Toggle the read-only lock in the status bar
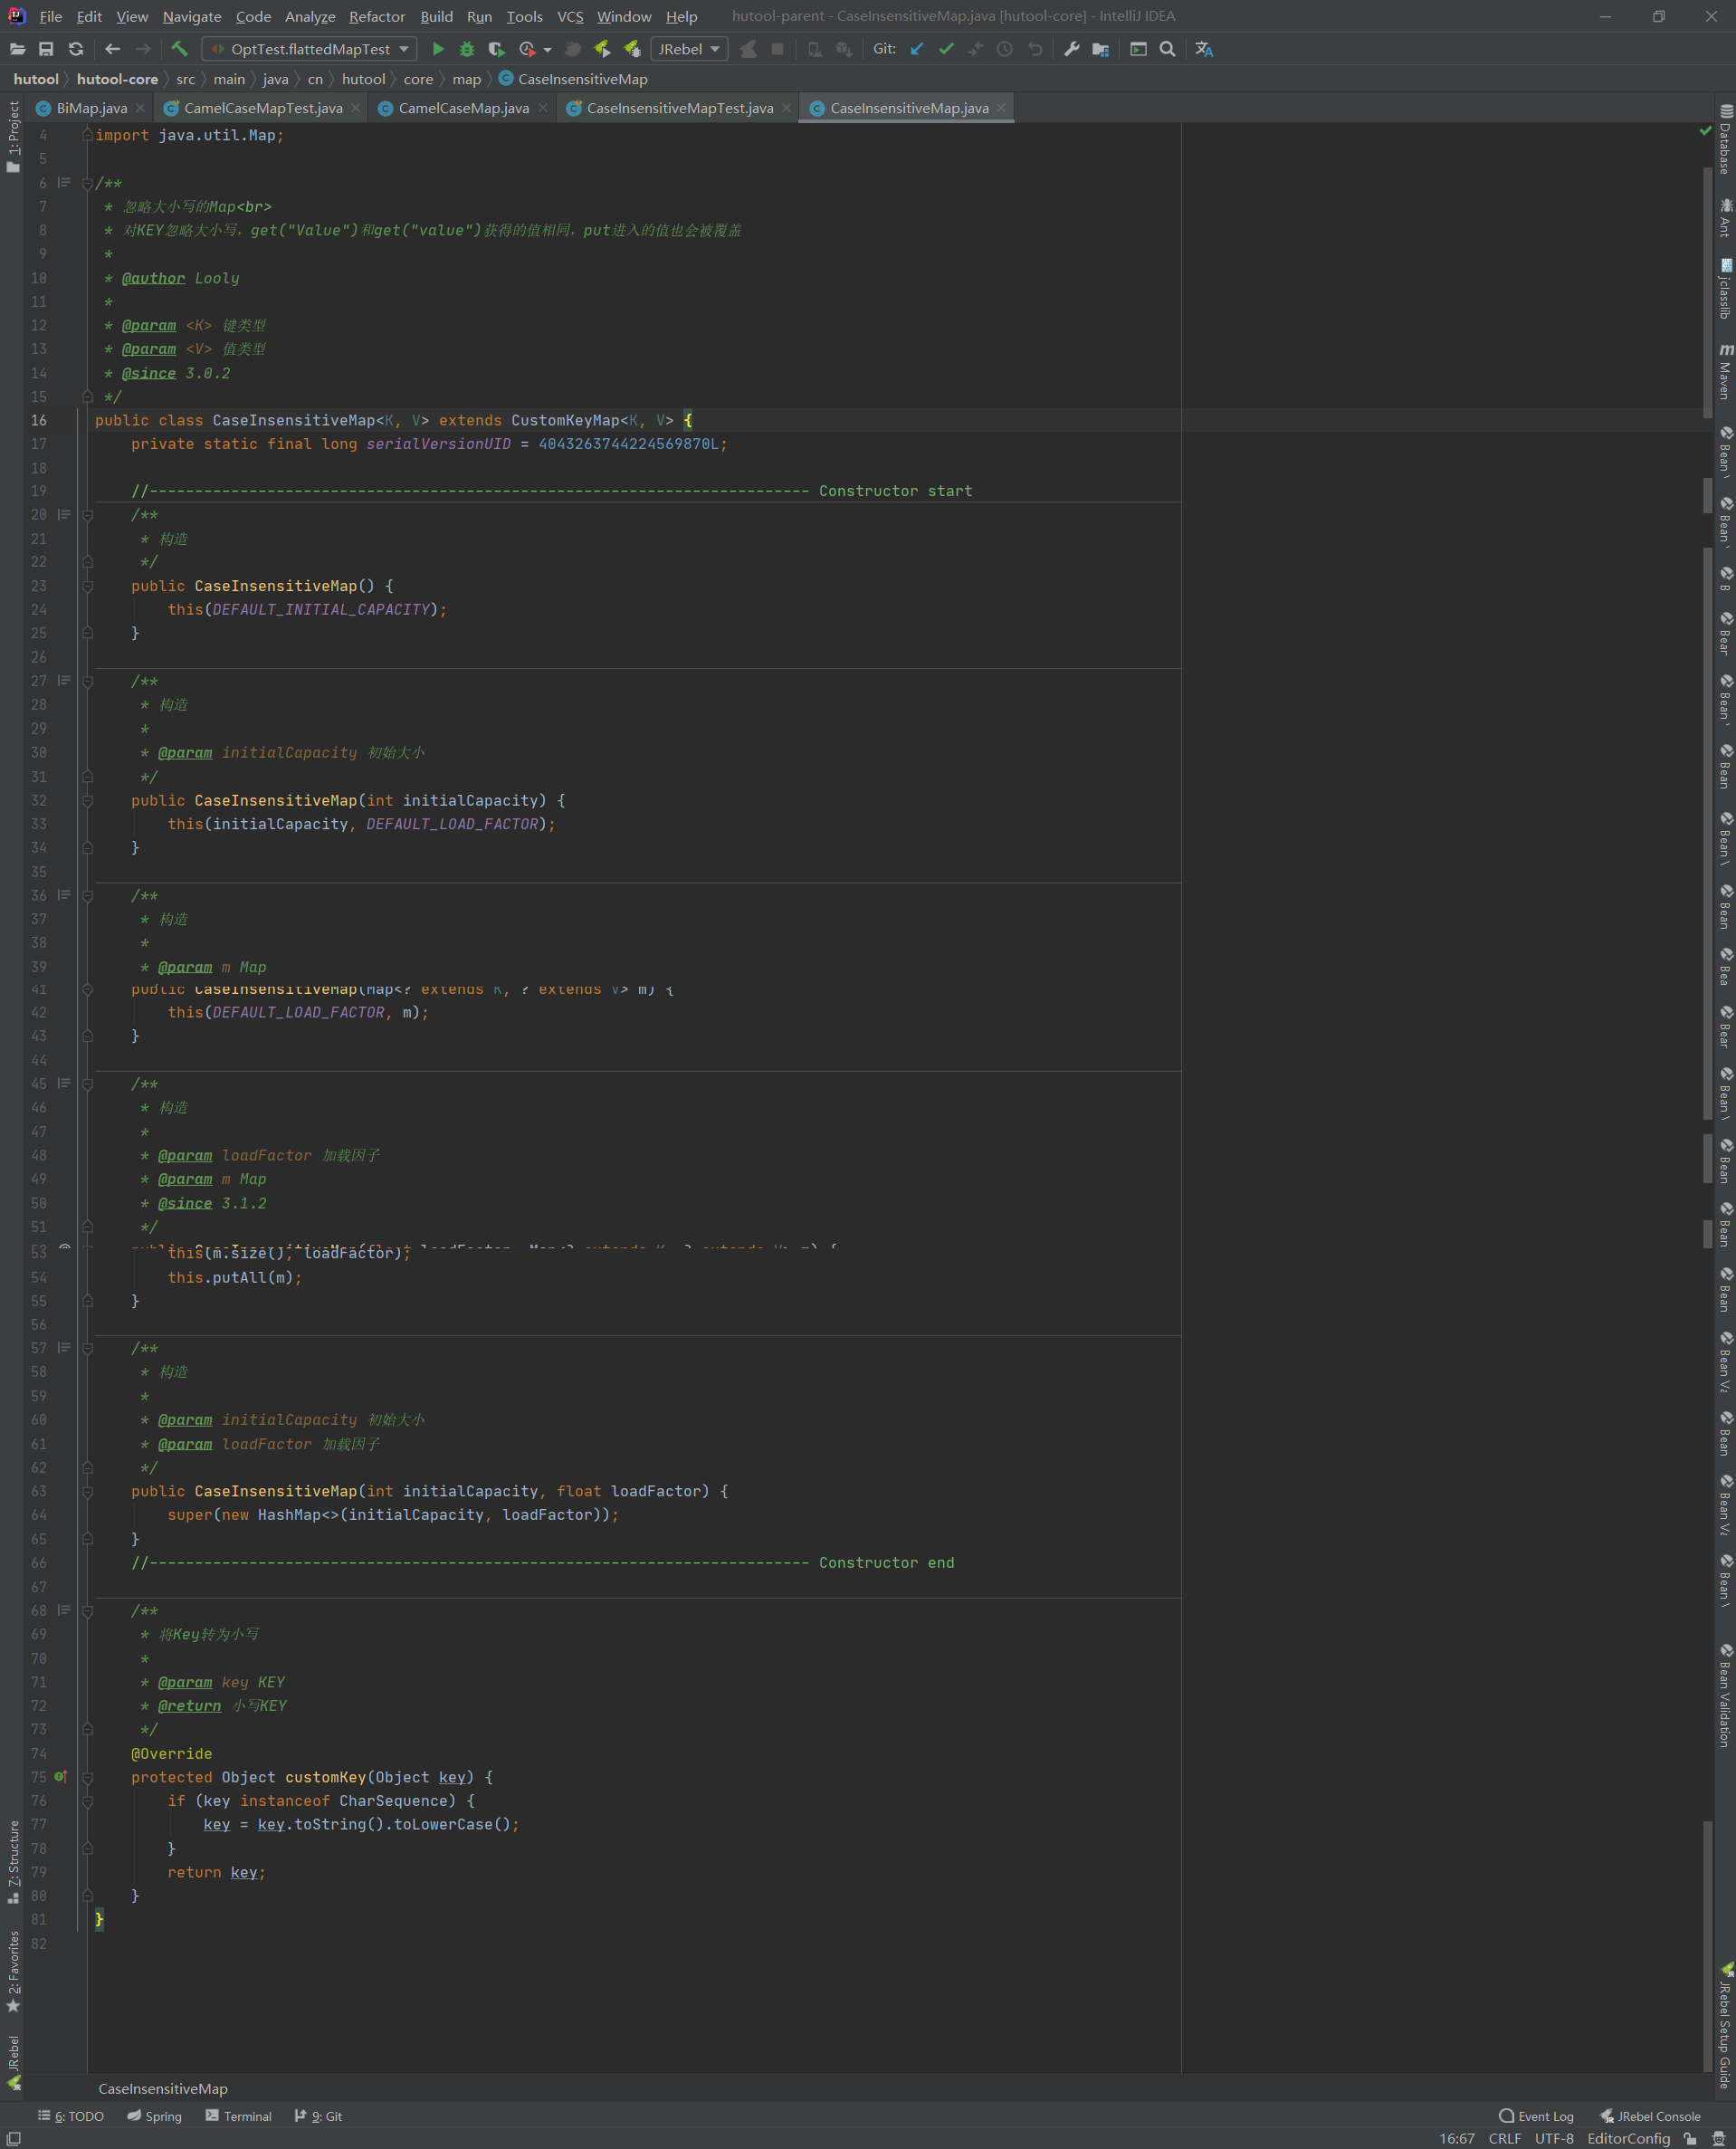The image size is (1736, 2149). click(x=1690, y=2138)
